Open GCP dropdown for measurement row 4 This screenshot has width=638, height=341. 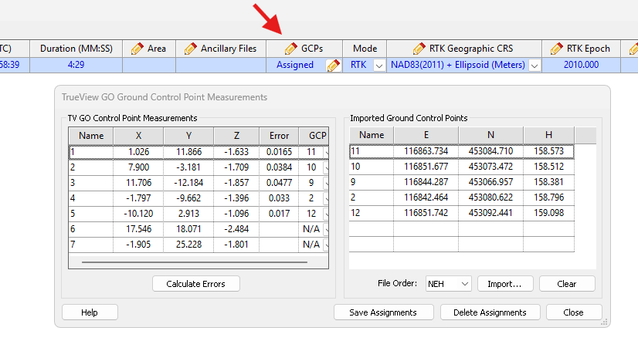click(326, 198)
